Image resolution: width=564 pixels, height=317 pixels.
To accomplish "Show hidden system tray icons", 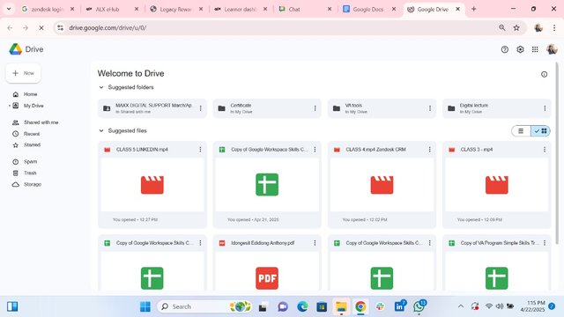I will (x=461, y=306).
